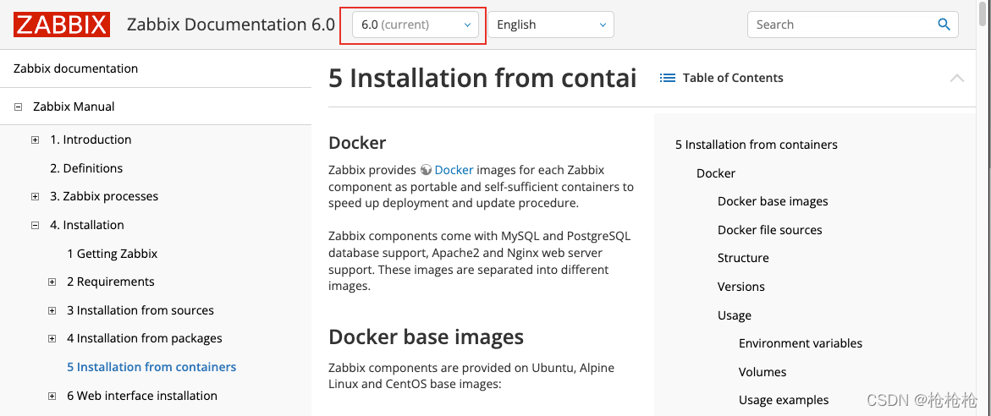The height and width of the screenshot is (416, 991).
Task: Open the Docker hyperlink in text
Action: point(454,170)
